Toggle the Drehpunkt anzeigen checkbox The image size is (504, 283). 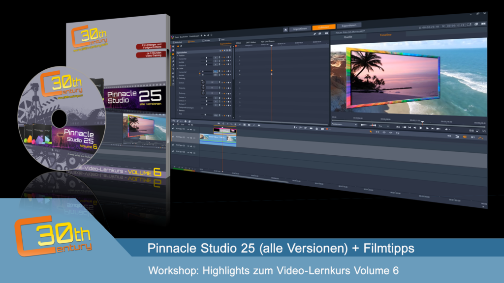tap(202, 108)
